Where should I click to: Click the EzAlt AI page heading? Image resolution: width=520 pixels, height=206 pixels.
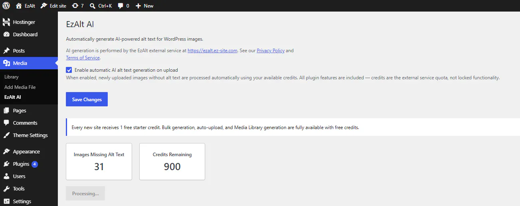(x=80, y=24)
